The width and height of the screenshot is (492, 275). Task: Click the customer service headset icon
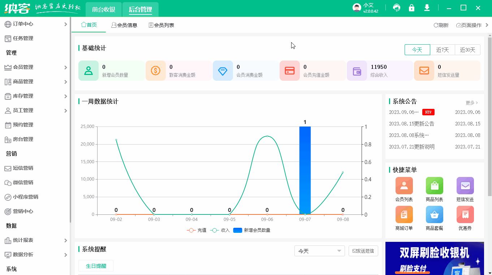[397, 8]
